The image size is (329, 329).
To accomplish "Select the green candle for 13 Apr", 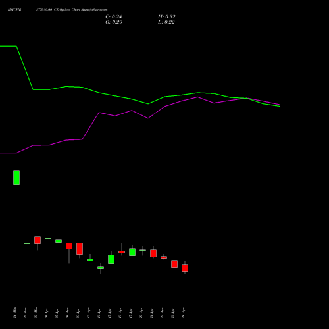I will click(x=101, y=268).
